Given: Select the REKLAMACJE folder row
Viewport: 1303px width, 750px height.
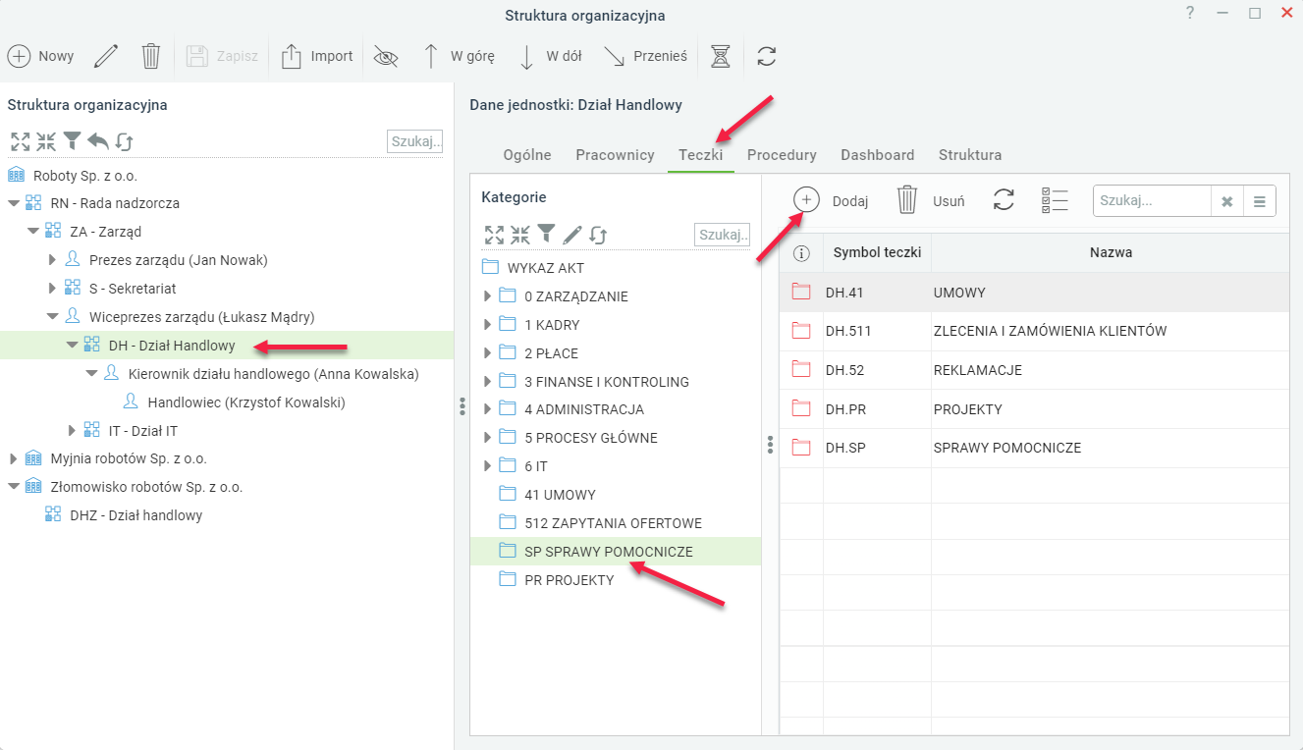Looking at the screenshot, I should (x=1034, y=370).
